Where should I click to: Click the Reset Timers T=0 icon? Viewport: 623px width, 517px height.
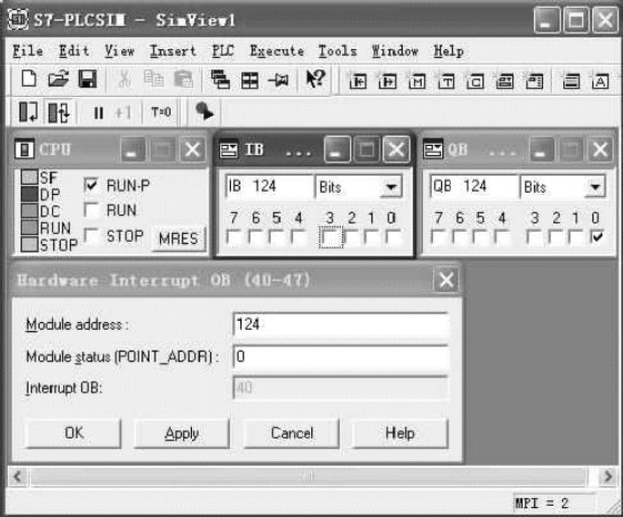[x=161, y=113]
